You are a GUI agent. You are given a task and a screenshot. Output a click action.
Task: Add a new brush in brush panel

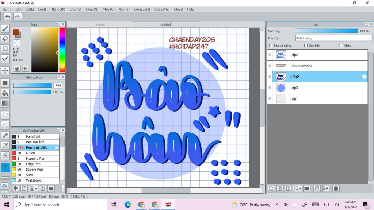tap(24, 188)
